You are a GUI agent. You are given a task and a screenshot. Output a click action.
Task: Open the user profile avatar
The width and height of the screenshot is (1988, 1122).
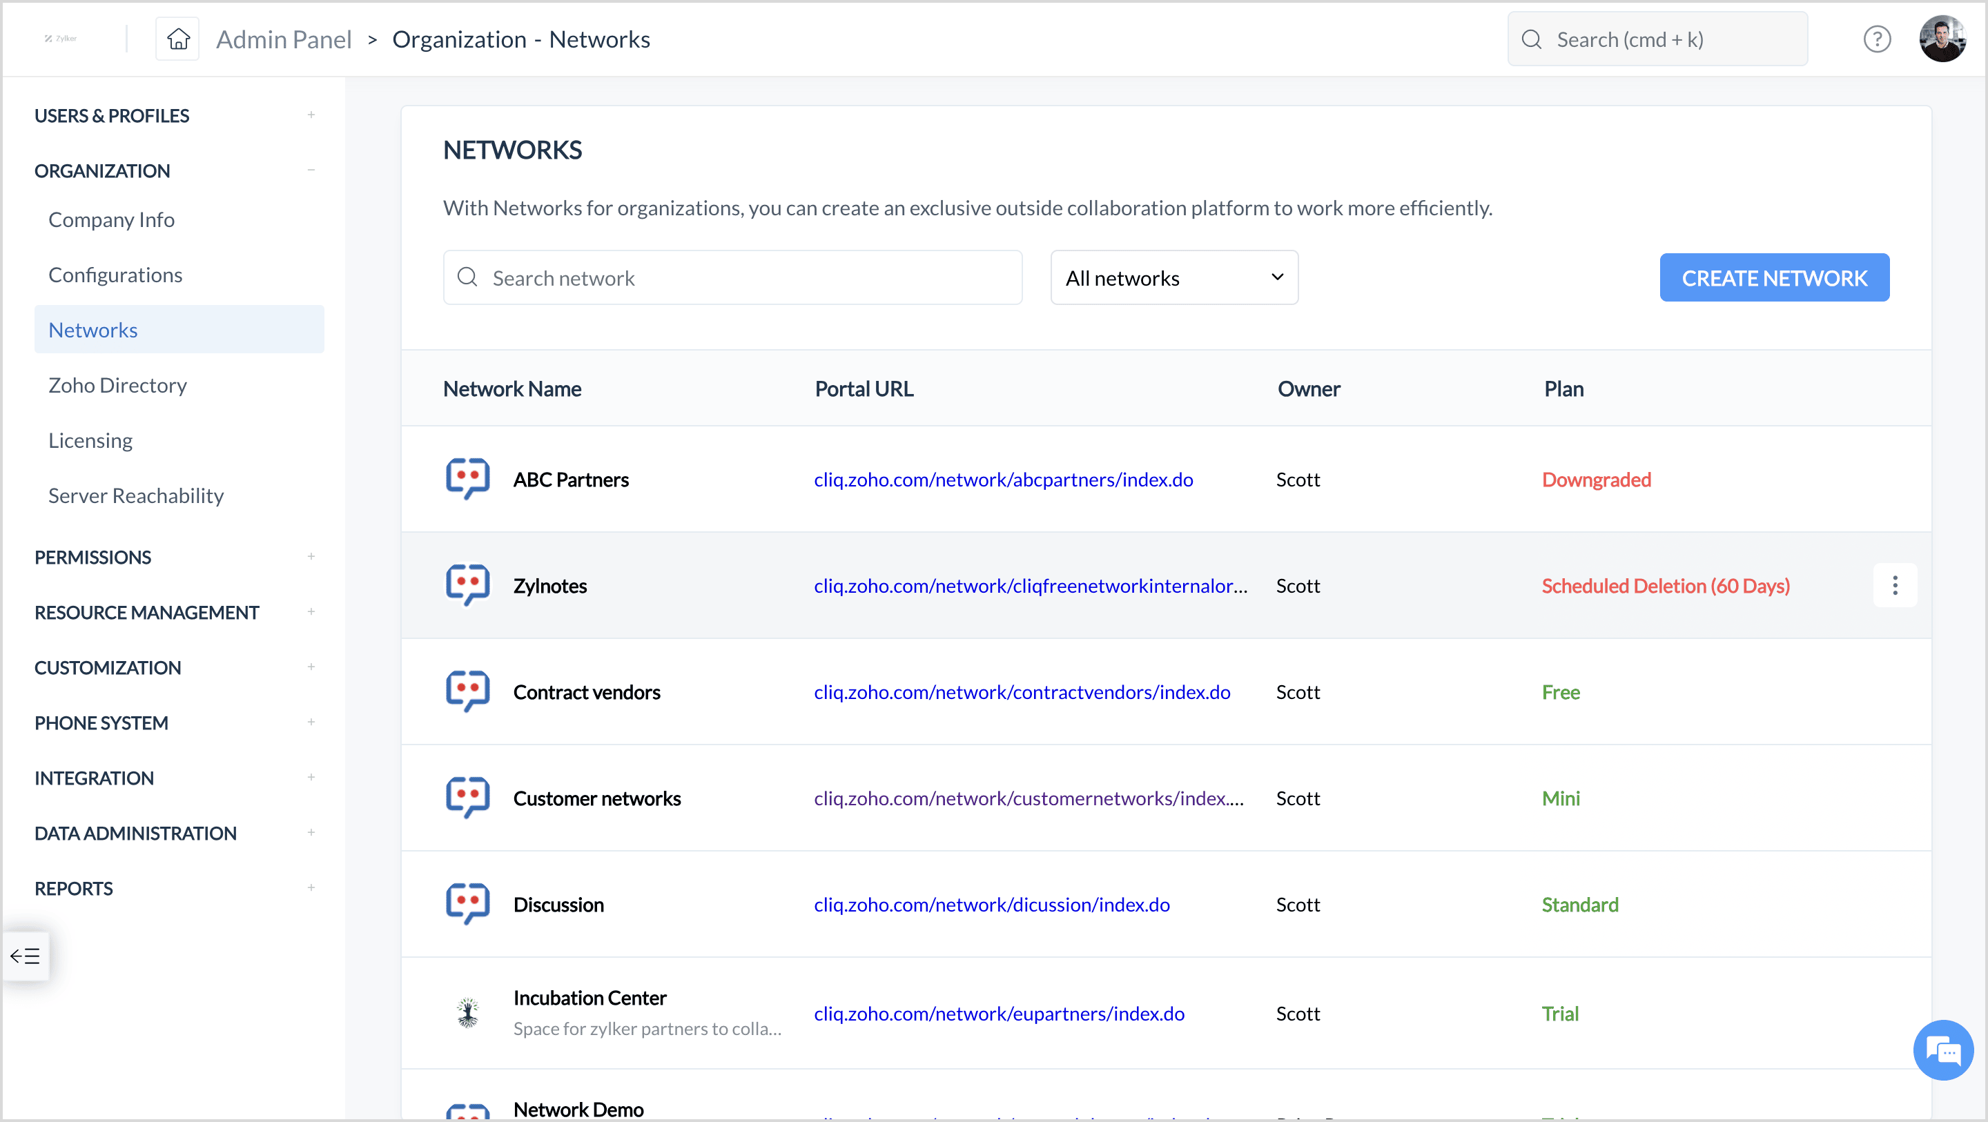[x=1942, y=39]
